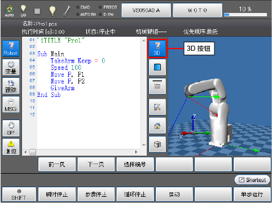The height and width of the screenshot is (203, 272).
Task: Click the EMG indicator lamp
Action: (77, 7)
